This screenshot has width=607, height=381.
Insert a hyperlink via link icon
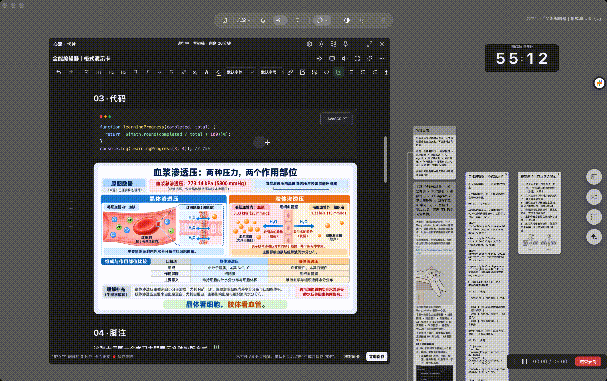tap(290, 72)
